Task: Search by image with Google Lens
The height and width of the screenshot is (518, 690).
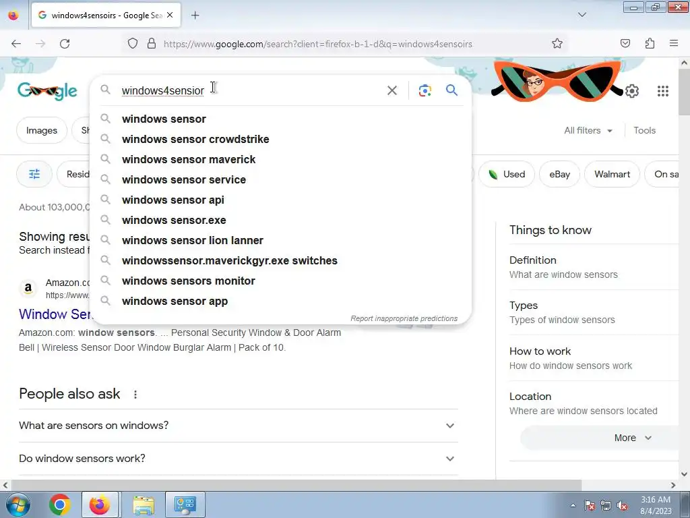Action: (x=425, y=90)
